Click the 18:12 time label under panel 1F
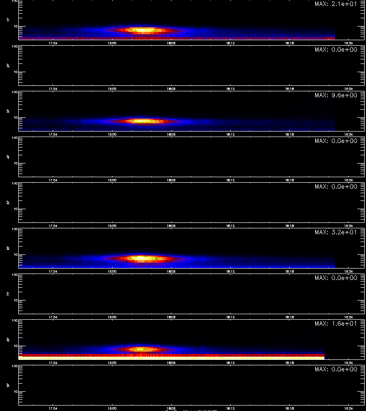The height and width of the screenshot is (411, 366). [x=230, y=43]
